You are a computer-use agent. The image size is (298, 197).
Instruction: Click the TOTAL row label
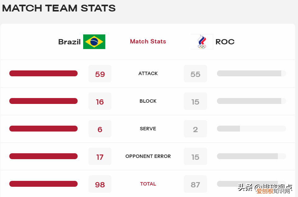148,184
